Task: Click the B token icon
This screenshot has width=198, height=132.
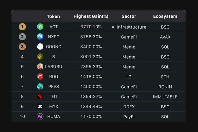Action: coord(40,57)
